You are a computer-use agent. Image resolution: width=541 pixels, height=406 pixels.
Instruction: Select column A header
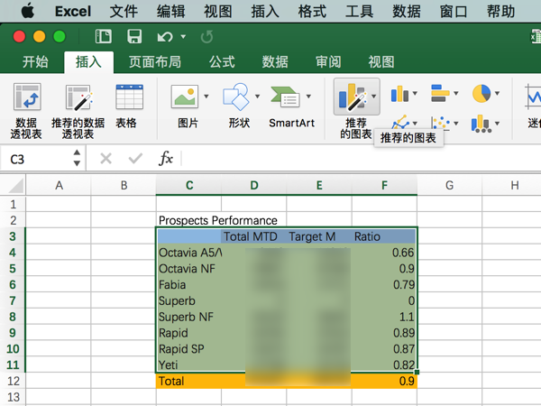click(59, 185)
